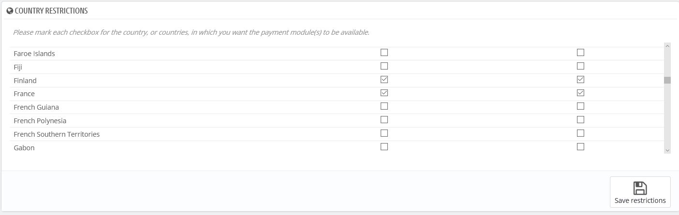Check French Guiana first column box
Screen dimensions: 679x215
pos(384,106)
